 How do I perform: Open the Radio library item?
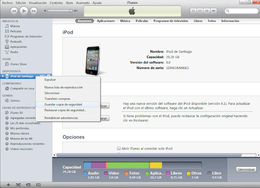pos(14,52)
